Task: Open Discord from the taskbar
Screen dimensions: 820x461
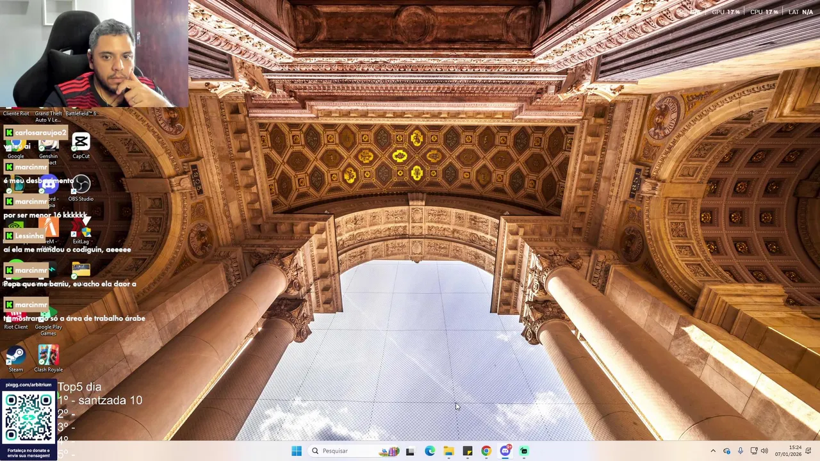Action: tap(505, 451)
